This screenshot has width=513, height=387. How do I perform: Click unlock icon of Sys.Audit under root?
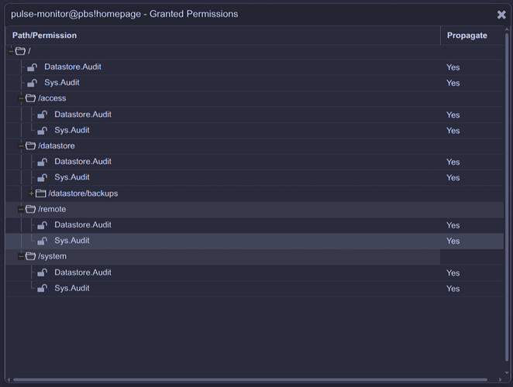pos(32,83)
